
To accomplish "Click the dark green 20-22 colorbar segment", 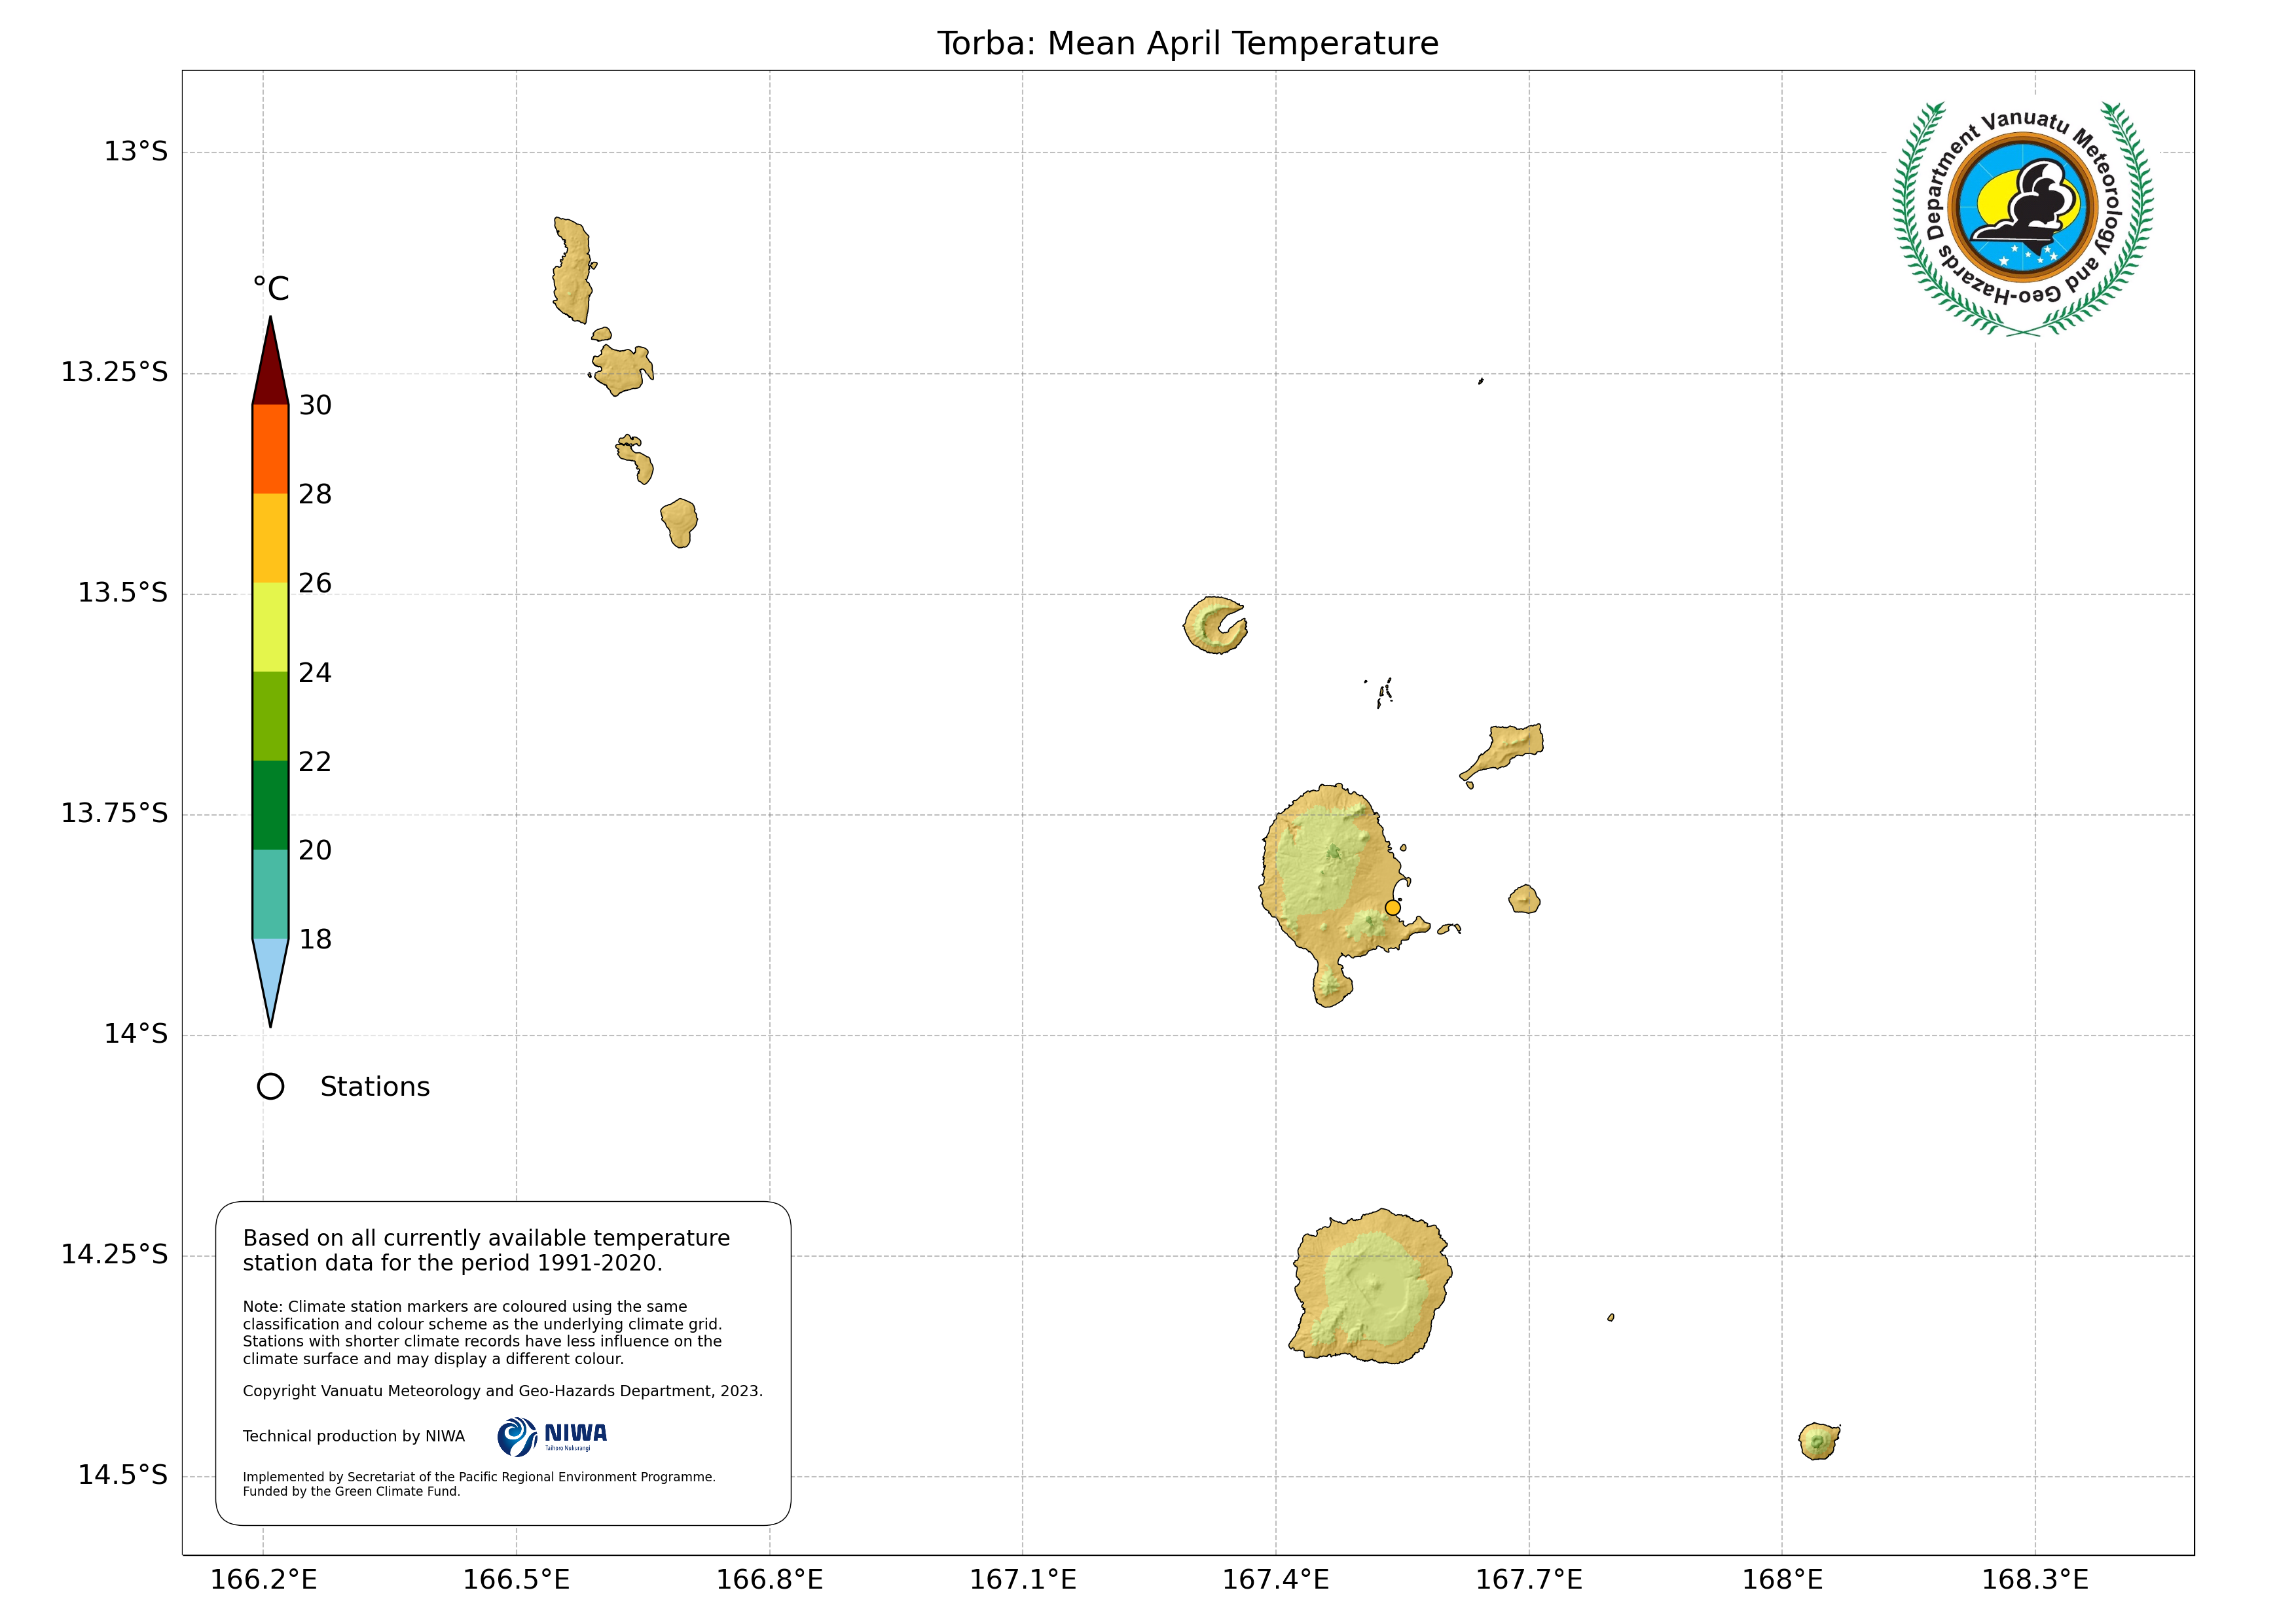I will pyautogui.click(x=270, y=805).
